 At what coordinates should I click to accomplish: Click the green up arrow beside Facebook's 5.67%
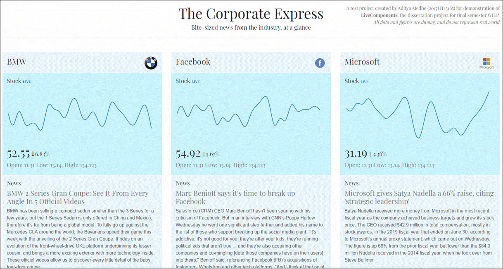[204, 154]
